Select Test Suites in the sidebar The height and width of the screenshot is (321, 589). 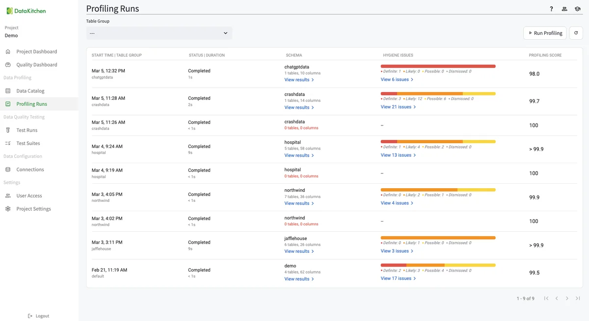[x=28, y=143]
